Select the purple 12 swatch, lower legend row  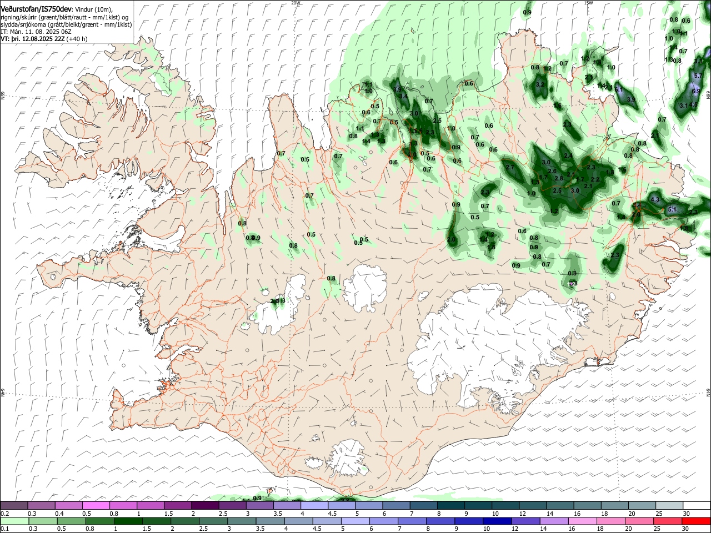(525, 521)
